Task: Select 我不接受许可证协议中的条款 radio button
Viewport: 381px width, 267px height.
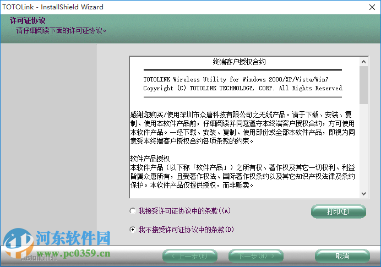Action: point(133,230)
